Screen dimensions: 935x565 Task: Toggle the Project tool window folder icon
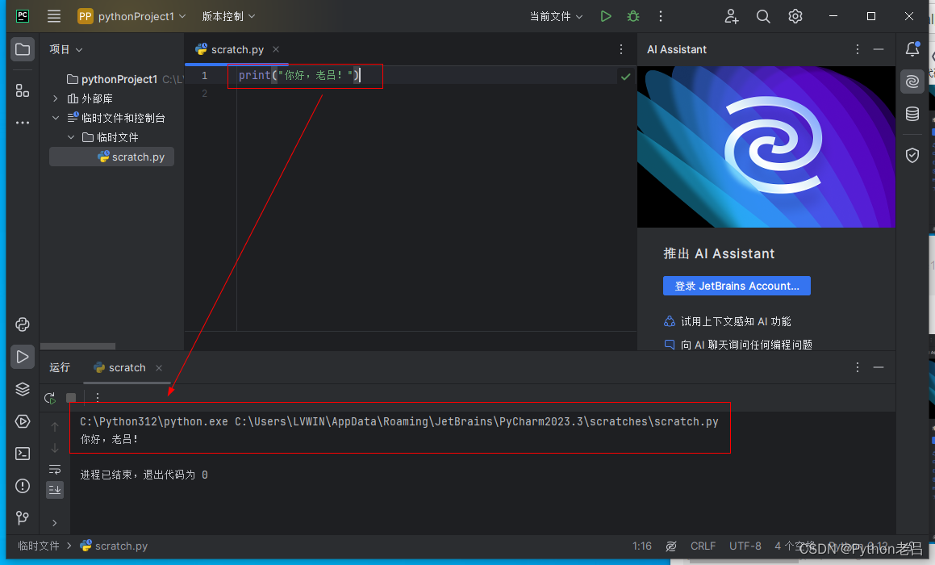click(23, 49)
